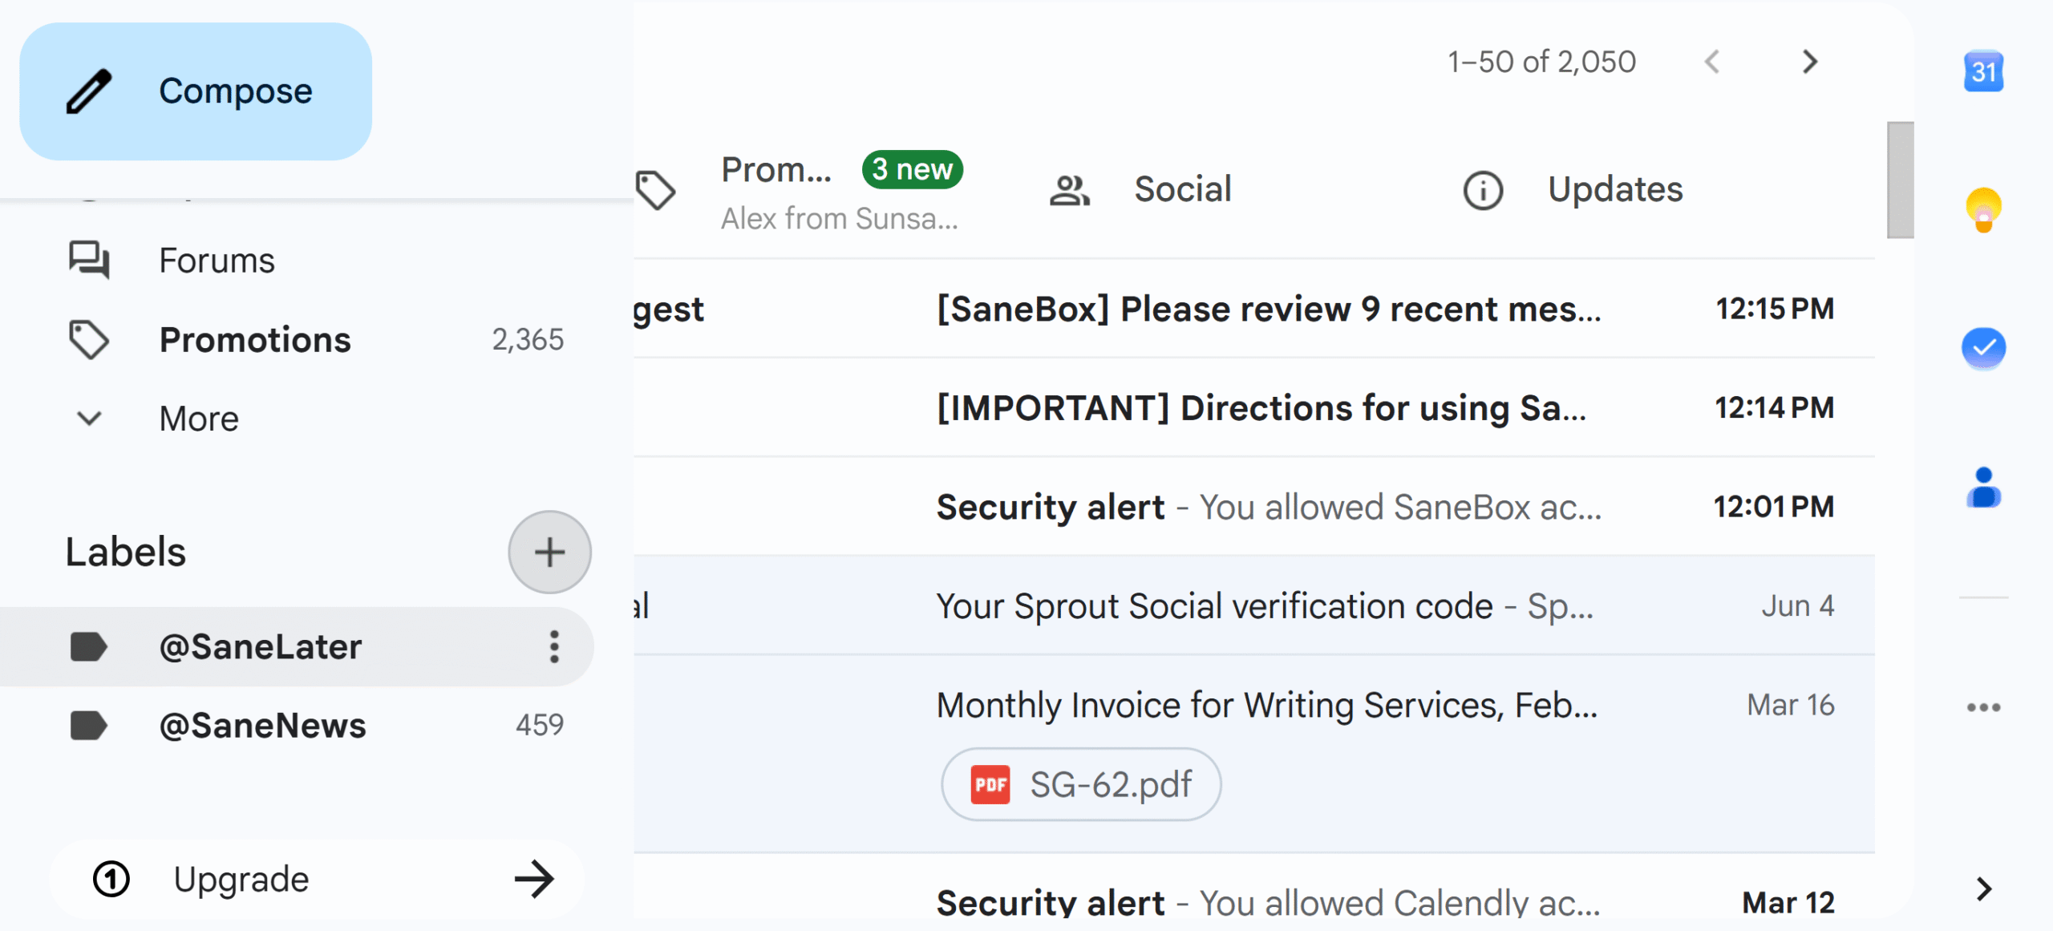This screenshot has width=2053, height=931.
Task: Click the @SaneNews label icon
Action: tap(89, 726)
